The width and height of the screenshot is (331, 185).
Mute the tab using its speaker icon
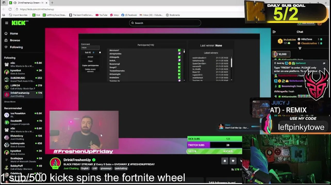coord(15,3)
